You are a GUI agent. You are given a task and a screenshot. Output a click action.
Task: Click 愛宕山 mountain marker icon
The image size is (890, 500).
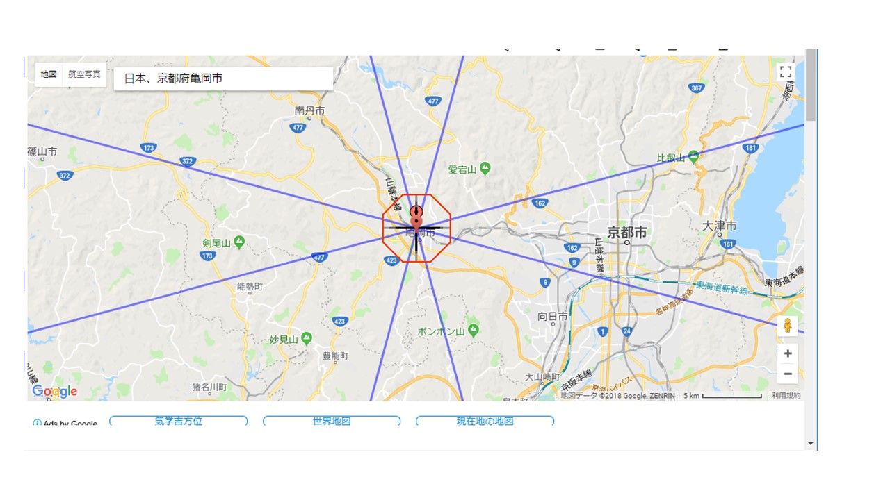[485, 169]
